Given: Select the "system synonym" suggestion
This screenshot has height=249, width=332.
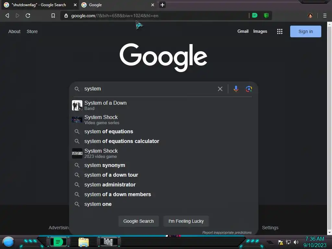Looking at the screenshot, I should [x=163, y=165].
